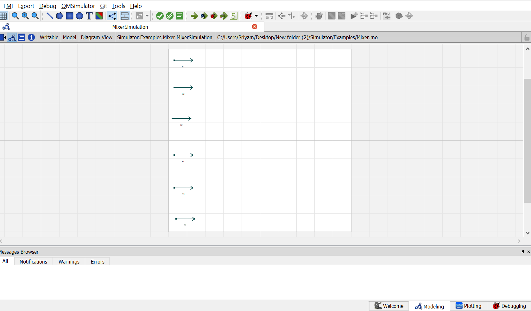Select the Line shape tool
531x311 pixels.
tap(50, 16)
